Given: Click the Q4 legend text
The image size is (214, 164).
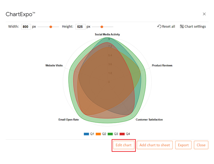Looking at the screenshot, I should coord(128,134).
